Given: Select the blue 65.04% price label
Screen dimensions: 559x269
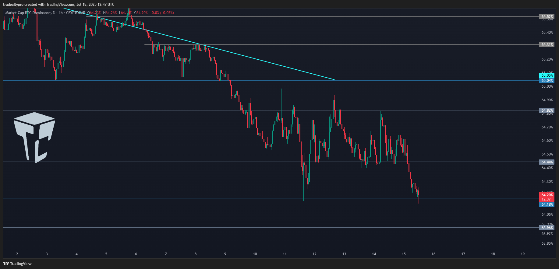Looking at the screenshot, I should tap(547, 81).
